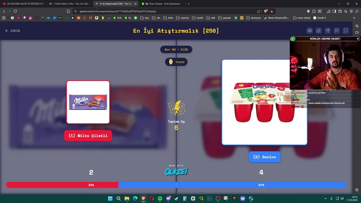Image resolution: width=361 pixels, height=203 pixels.
Task: Expand the akvaryum bookmarks folder
Action: pos(254,18)
